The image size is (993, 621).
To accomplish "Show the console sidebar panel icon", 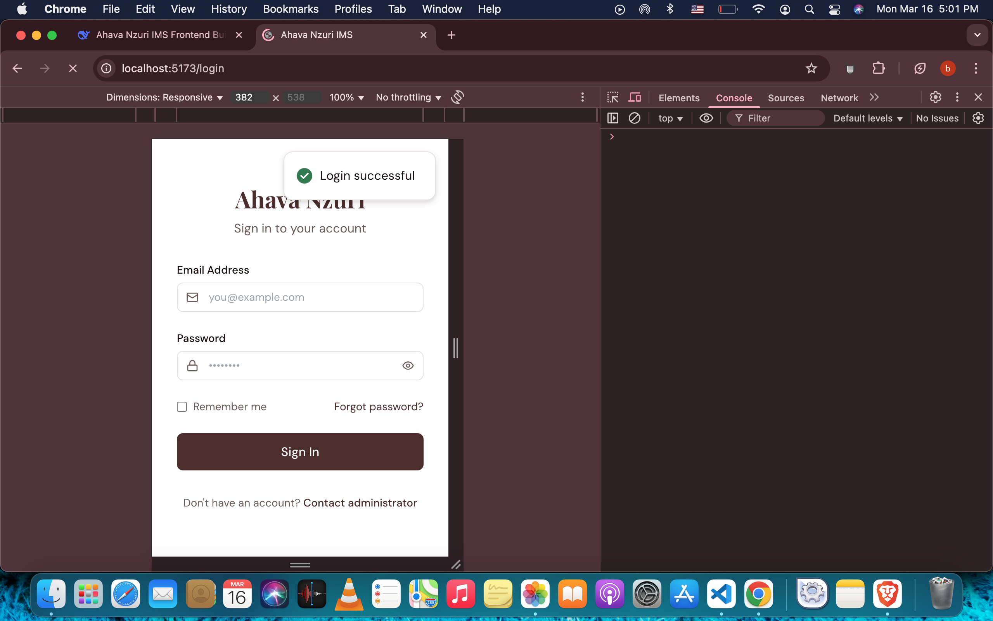I will [x=612, y=118].
